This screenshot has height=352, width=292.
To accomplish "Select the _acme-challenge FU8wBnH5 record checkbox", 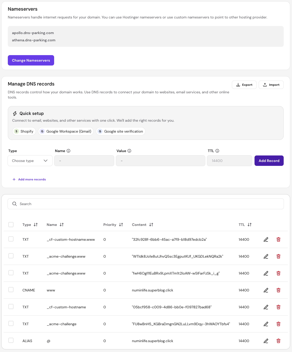I will [x=11, y=323].
